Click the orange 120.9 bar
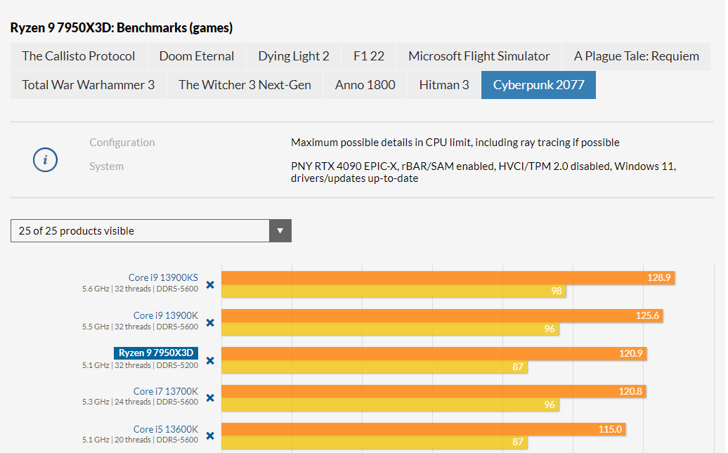Viewport: 728px width, 453px height. [x=434, y=354]
